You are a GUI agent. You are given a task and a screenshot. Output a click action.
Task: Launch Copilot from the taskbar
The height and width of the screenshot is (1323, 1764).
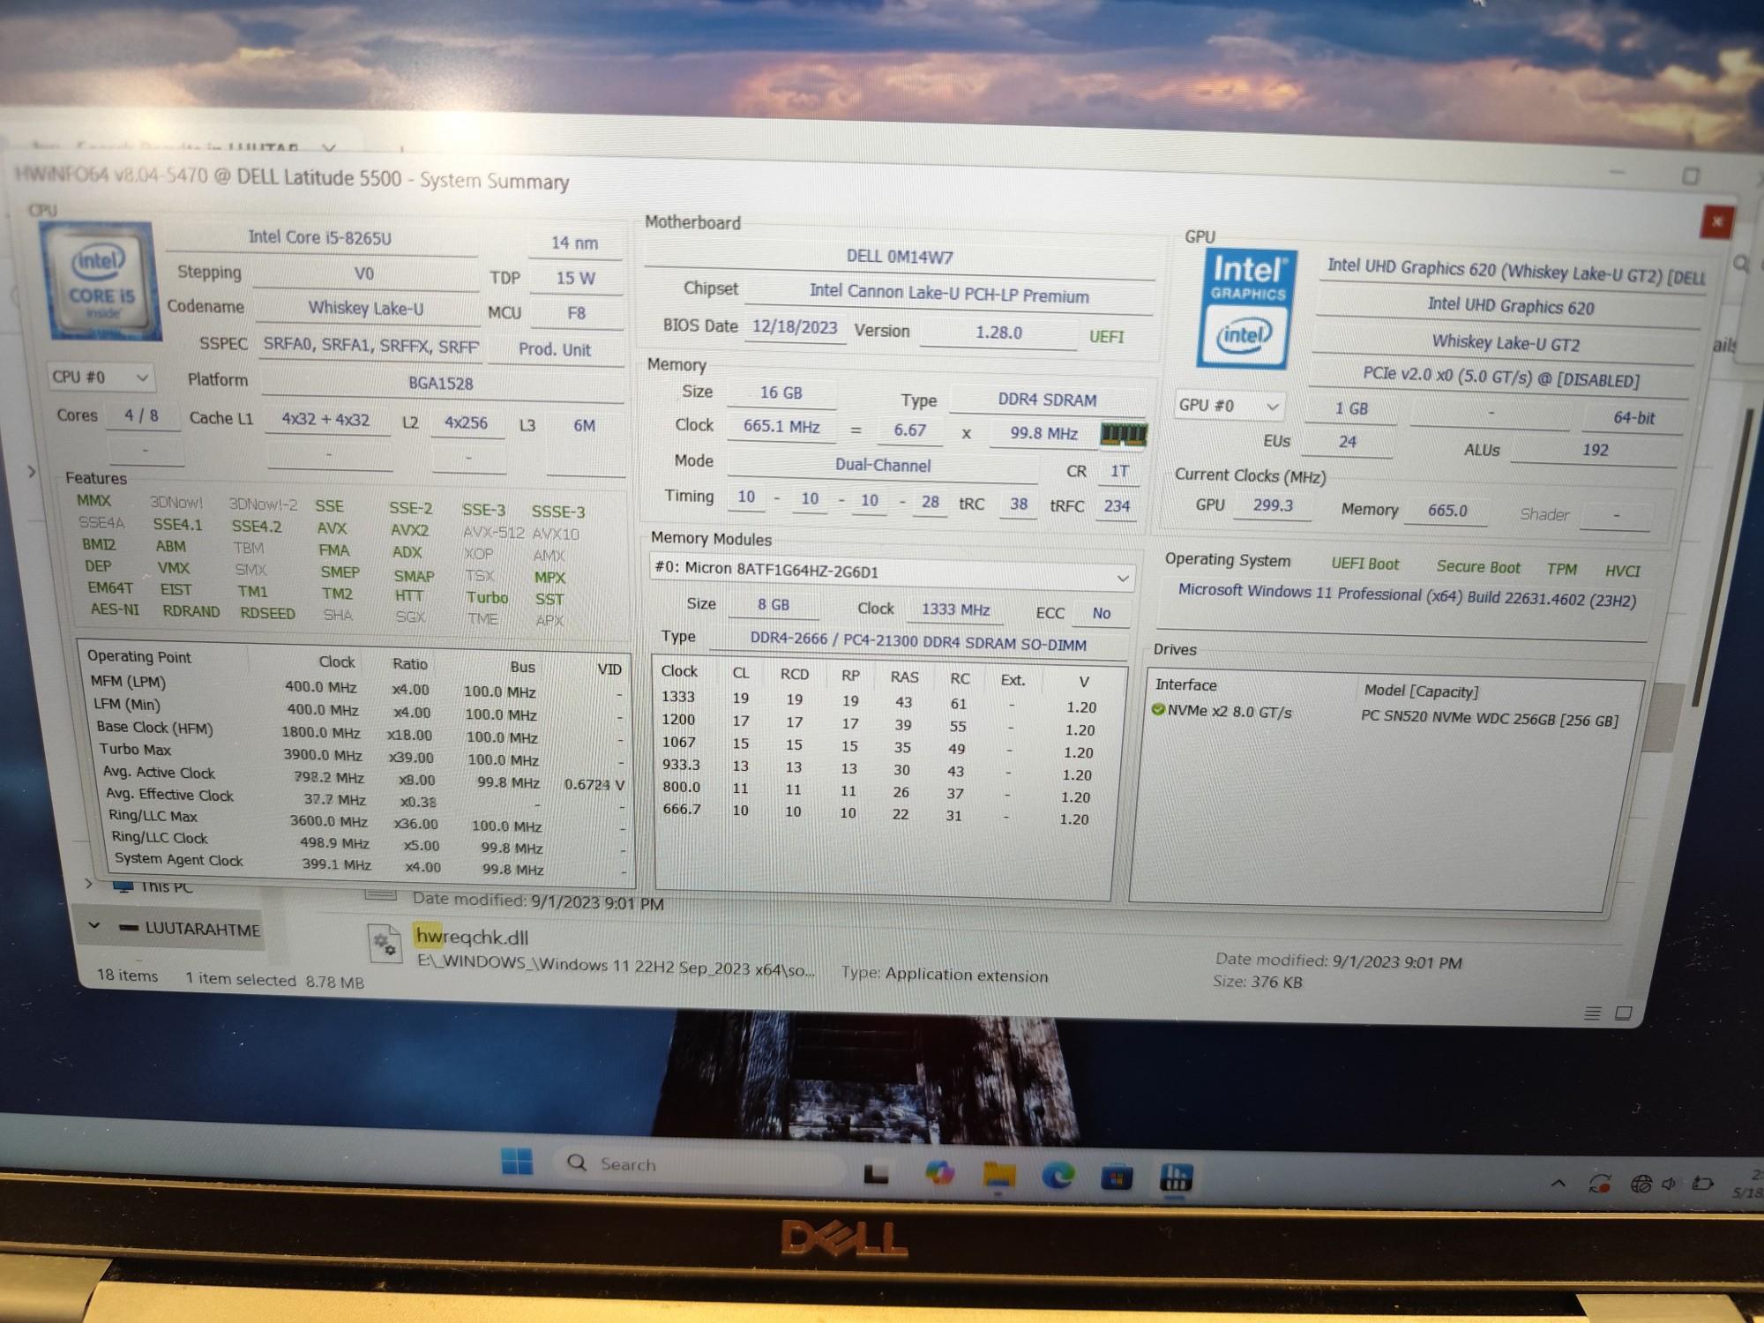(x=939, y=1173)
